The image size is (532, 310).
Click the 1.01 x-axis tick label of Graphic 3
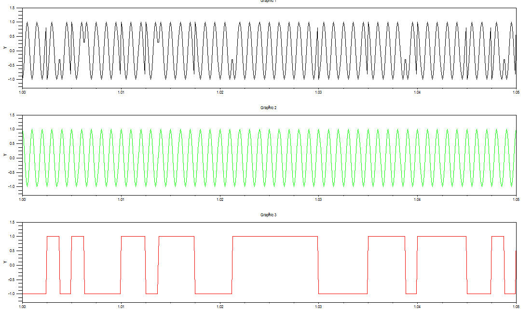point(121,307)
